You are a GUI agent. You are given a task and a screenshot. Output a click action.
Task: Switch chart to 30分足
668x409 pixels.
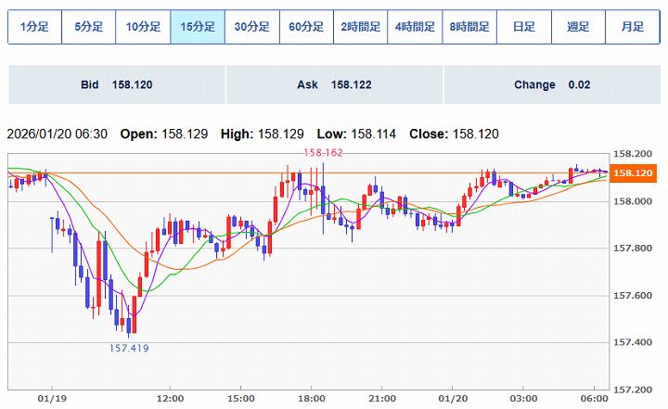251,27
